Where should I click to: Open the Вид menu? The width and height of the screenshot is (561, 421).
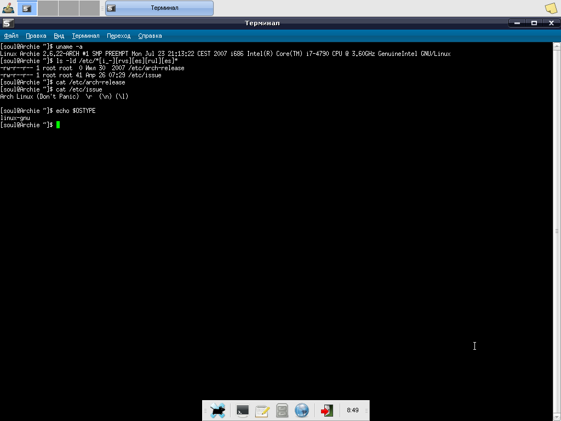coord(59,36)
